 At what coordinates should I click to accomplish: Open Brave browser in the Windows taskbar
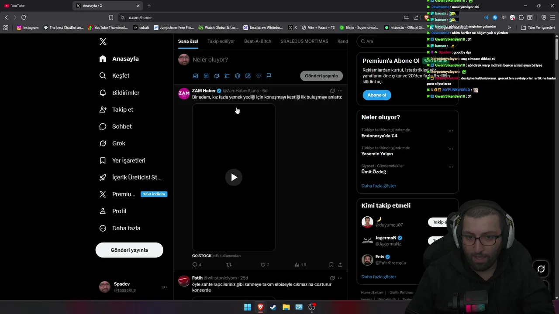click(260, 307)
